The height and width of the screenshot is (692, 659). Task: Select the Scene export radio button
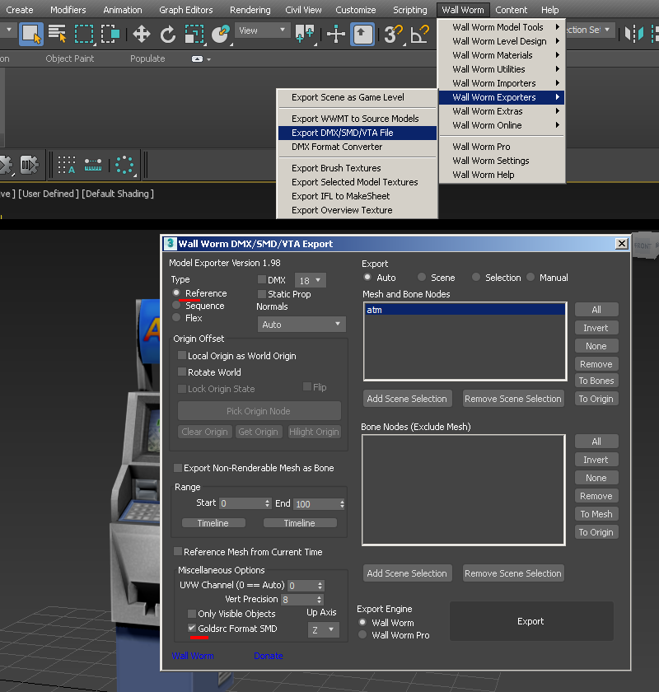pos(422,277)
